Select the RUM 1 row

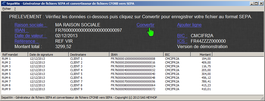tap(106, 59)
